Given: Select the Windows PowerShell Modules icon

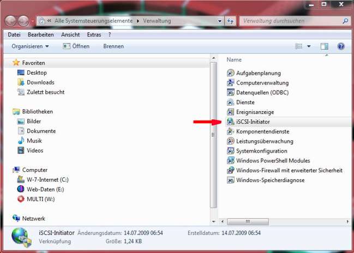Looking at the screenshot, I should coord(231,160).
